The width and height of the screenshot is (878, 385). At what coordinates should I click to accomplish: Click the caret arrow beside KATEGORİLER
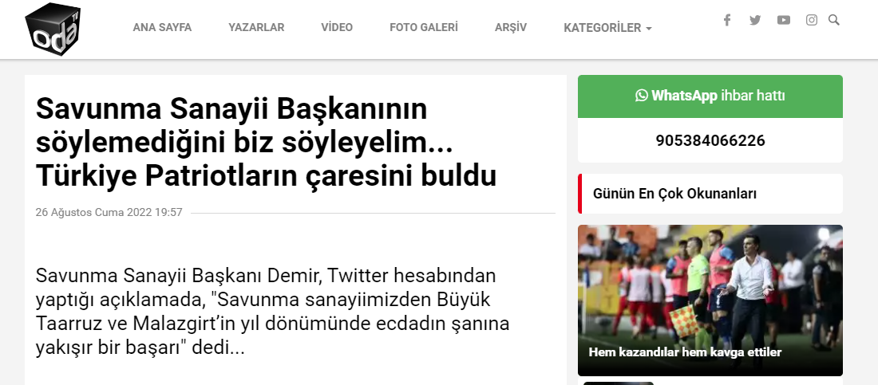pyautogui.click(x=648, y=28)
